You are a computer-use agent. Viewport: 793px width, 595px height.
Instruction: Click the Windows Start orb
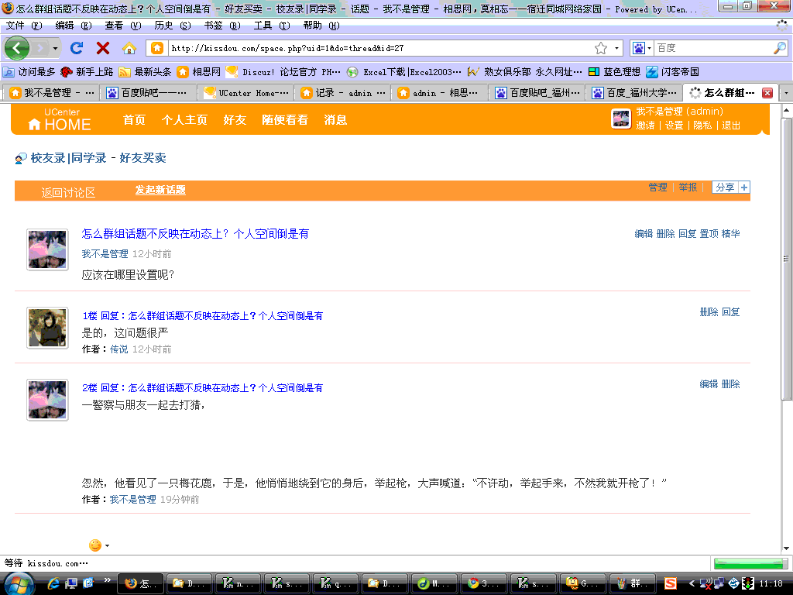point(19,583)
